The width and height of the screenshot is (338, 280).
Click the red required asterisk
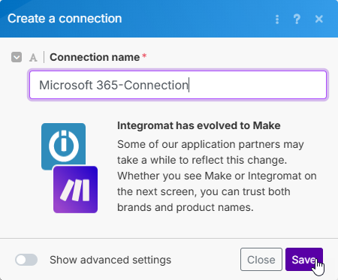[144, 56]
